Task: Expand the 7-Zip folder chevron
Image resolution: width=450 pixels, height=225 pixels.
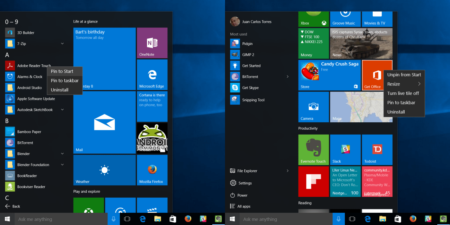Action: [62, 44]
